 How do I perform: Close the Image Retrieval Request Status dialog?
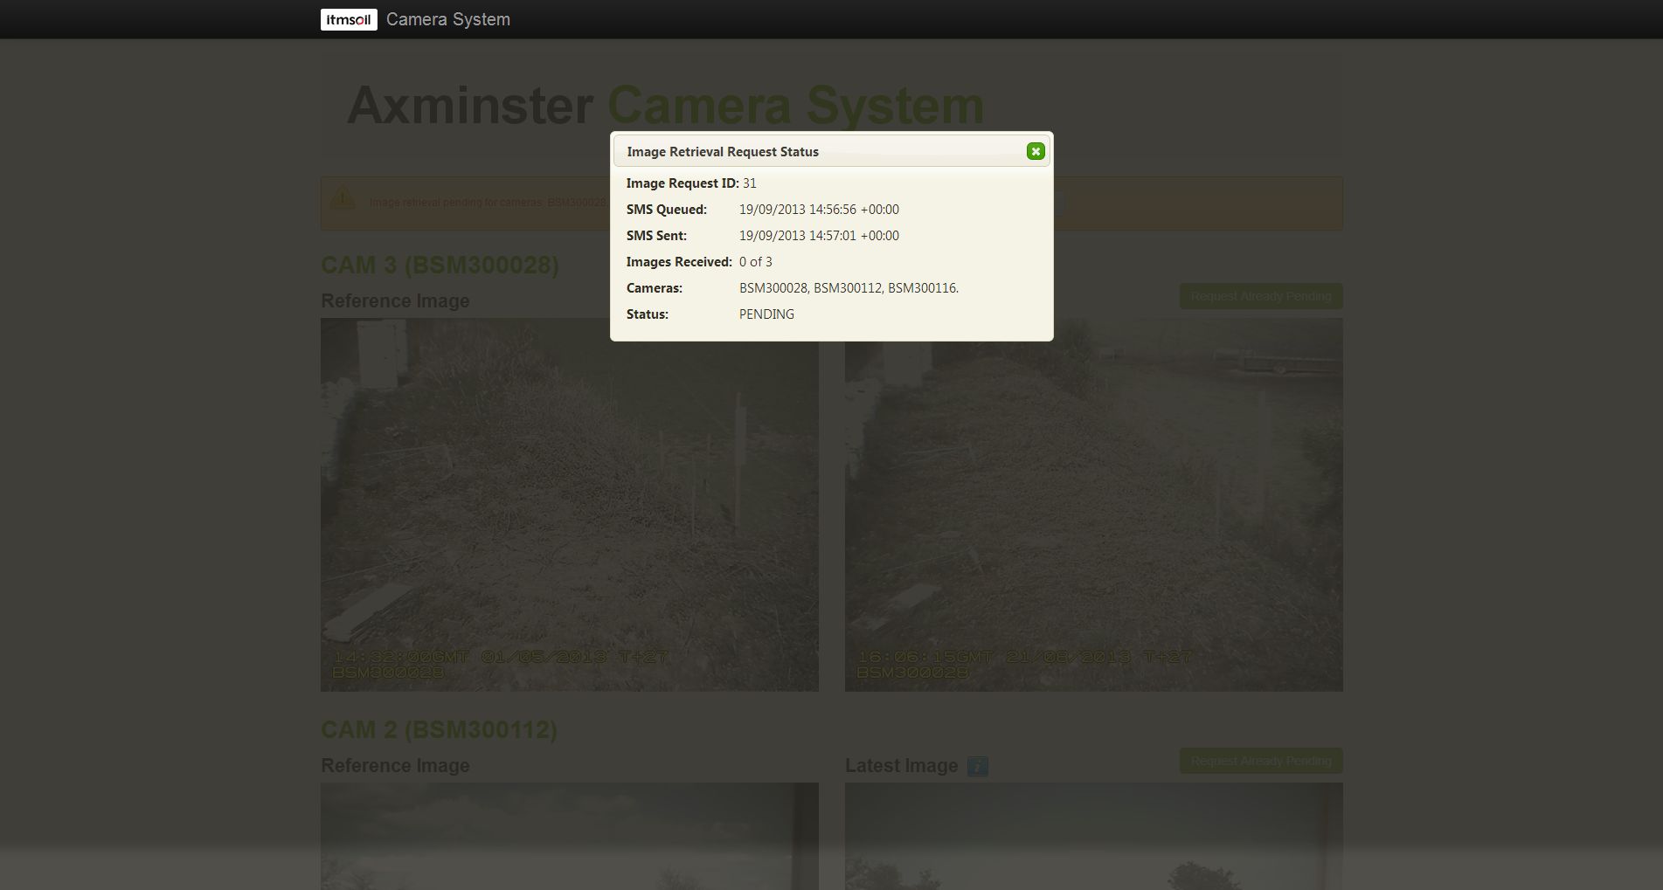click(1036, 151)
